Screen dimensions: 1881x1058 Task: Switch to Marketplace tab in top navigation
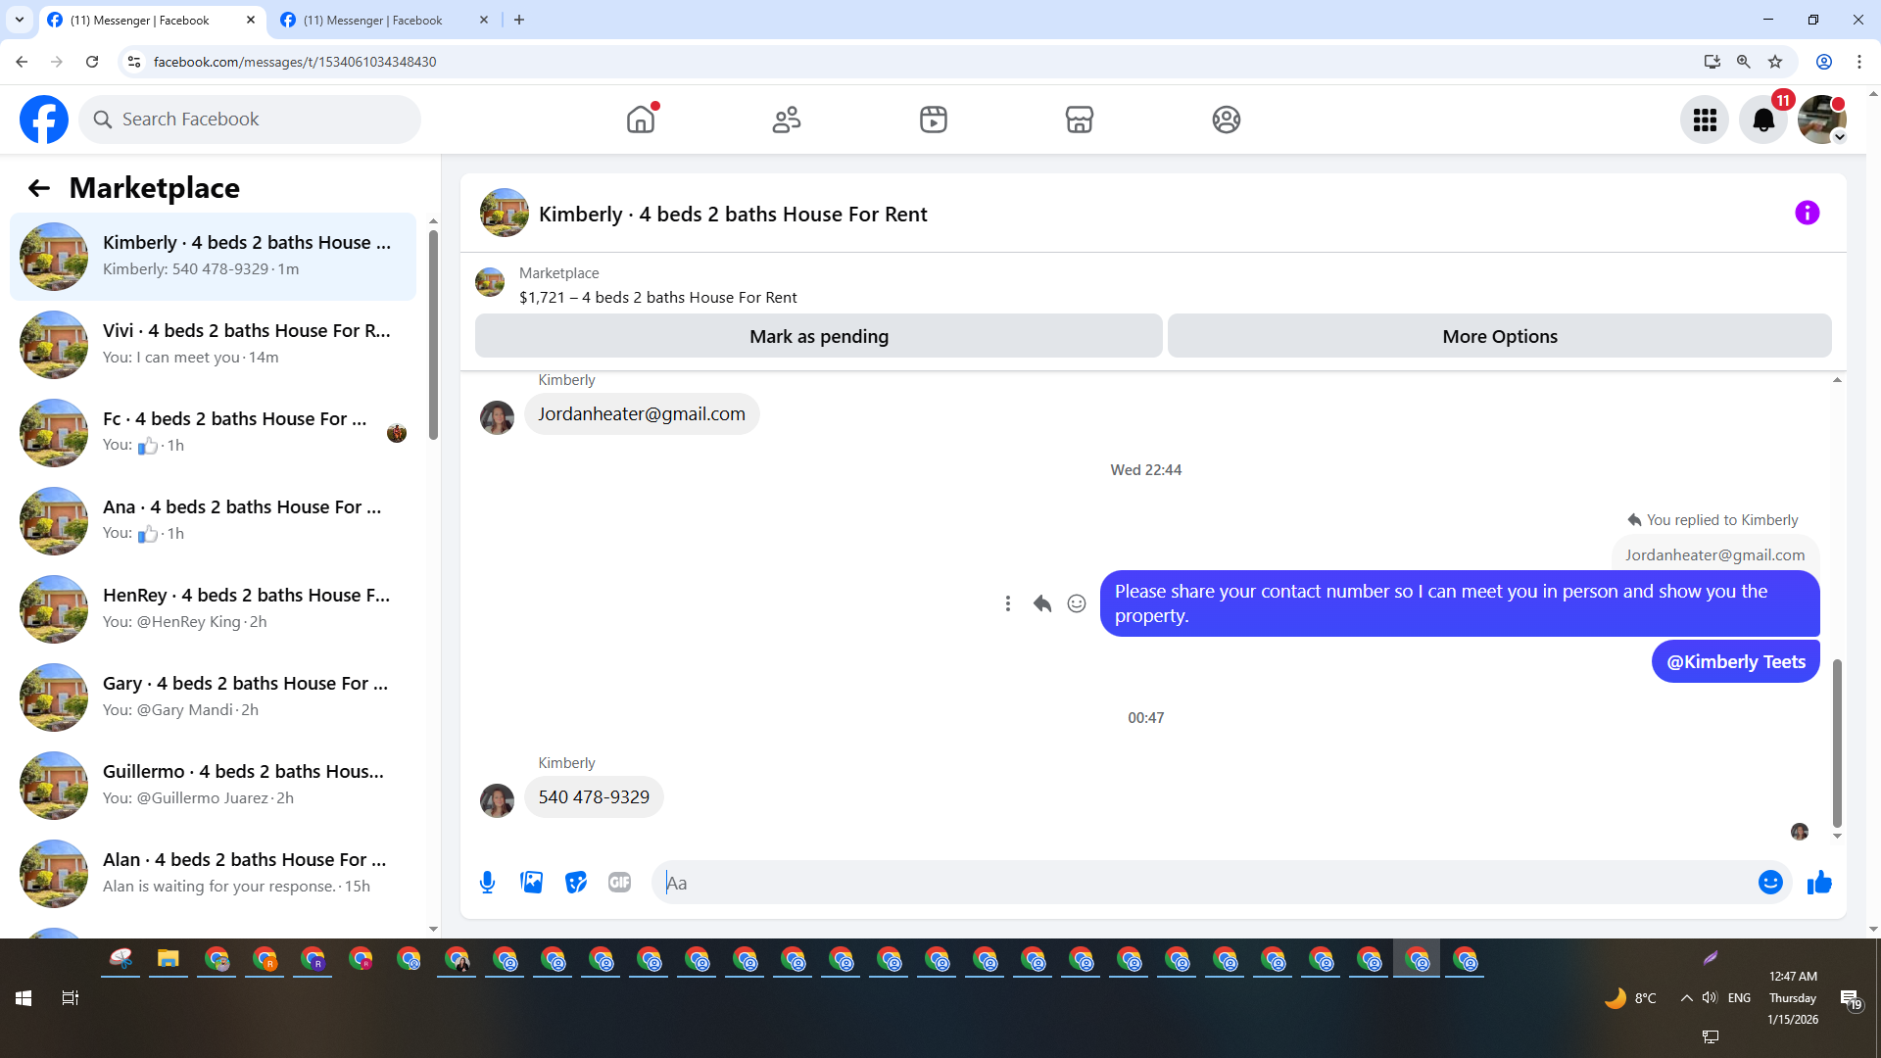(x=1079, y=120)
